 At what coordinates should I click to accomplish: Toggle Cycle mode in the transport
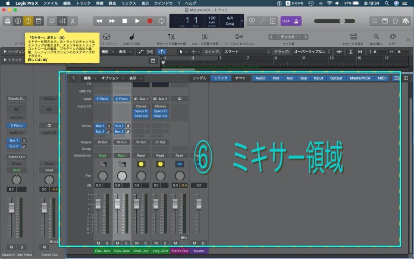(x=161, y=21)
